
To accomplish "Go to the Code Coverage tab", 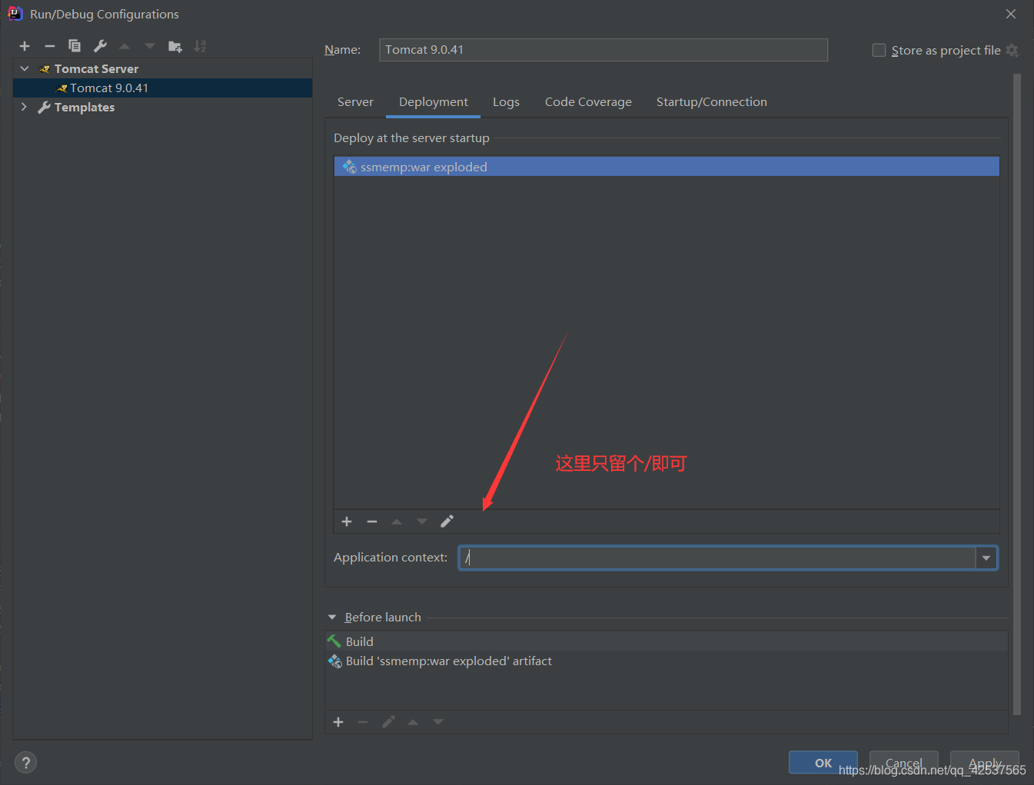I will pos(588,102).
